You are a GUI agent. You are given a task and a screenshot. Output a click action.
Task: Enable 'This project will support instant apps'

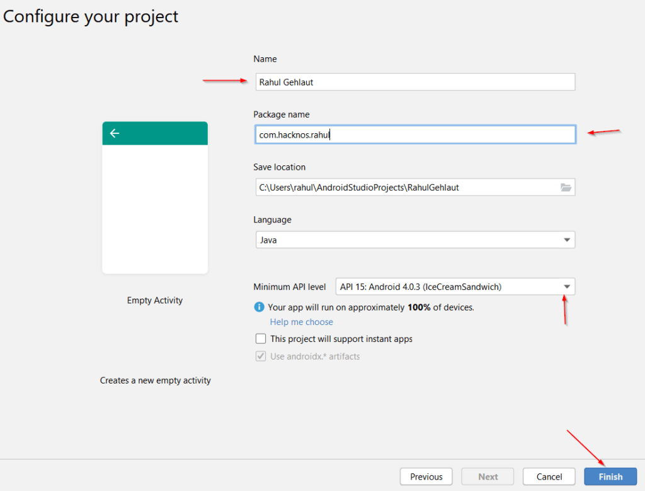pos(261,339)
